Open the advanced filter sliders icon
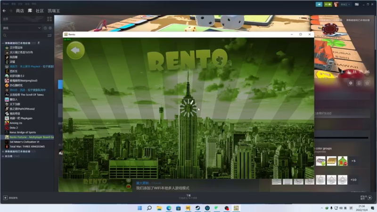The height and width of the screenshot is (212, 377). click(49, 35)
